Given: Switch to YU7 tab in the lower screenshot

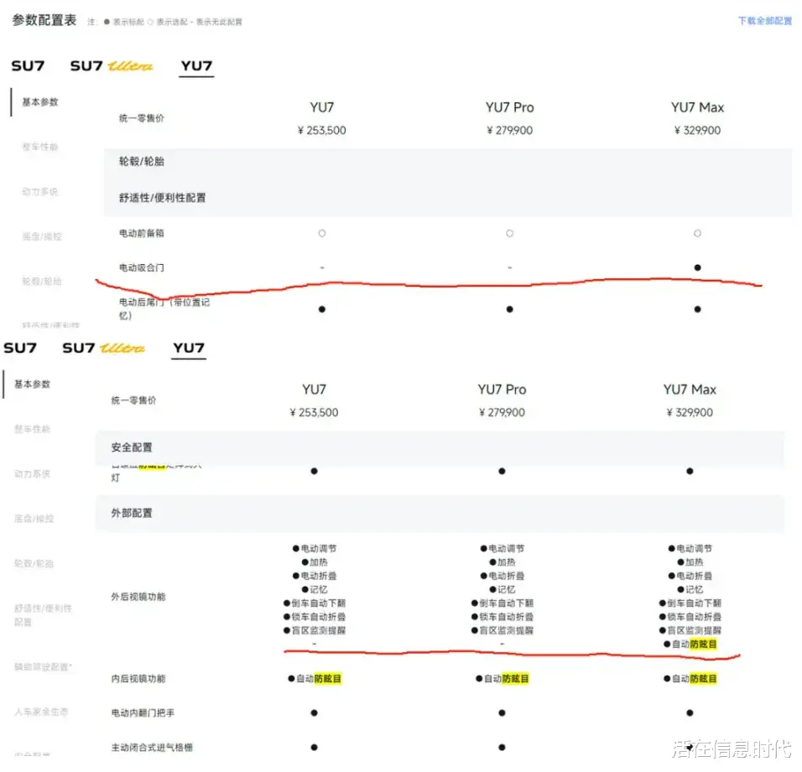Looking at the screenshot, I should [189, 348].
